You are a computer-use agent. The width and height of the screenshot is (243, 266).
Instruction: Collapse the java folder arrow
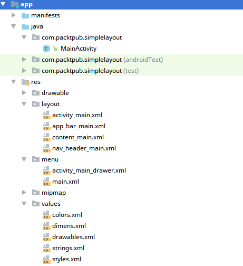[13, 26]
